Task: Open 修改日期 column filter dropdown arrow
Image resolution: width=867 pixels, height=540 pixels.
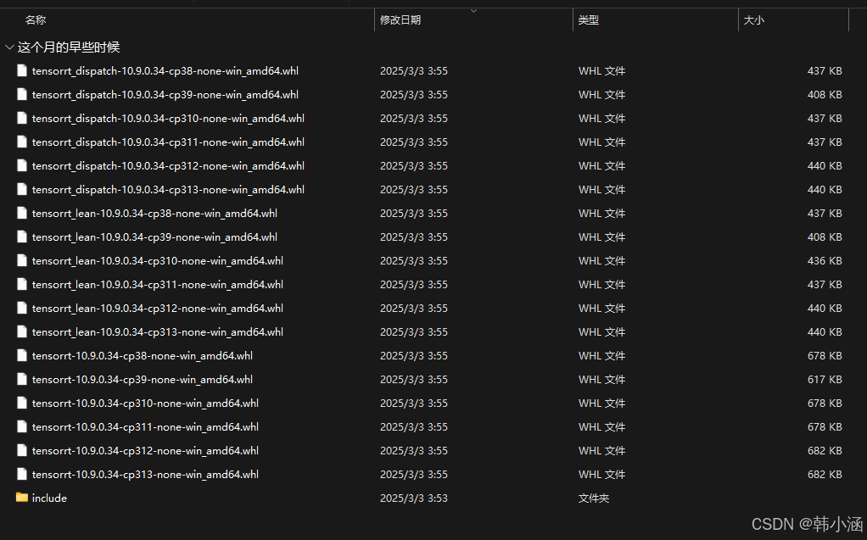Action: (x=473, y=11)
